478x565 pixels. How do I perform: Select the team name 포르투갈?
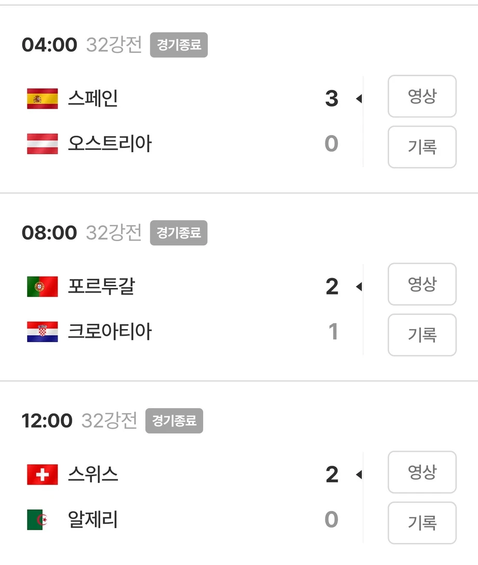coord(102,286)
